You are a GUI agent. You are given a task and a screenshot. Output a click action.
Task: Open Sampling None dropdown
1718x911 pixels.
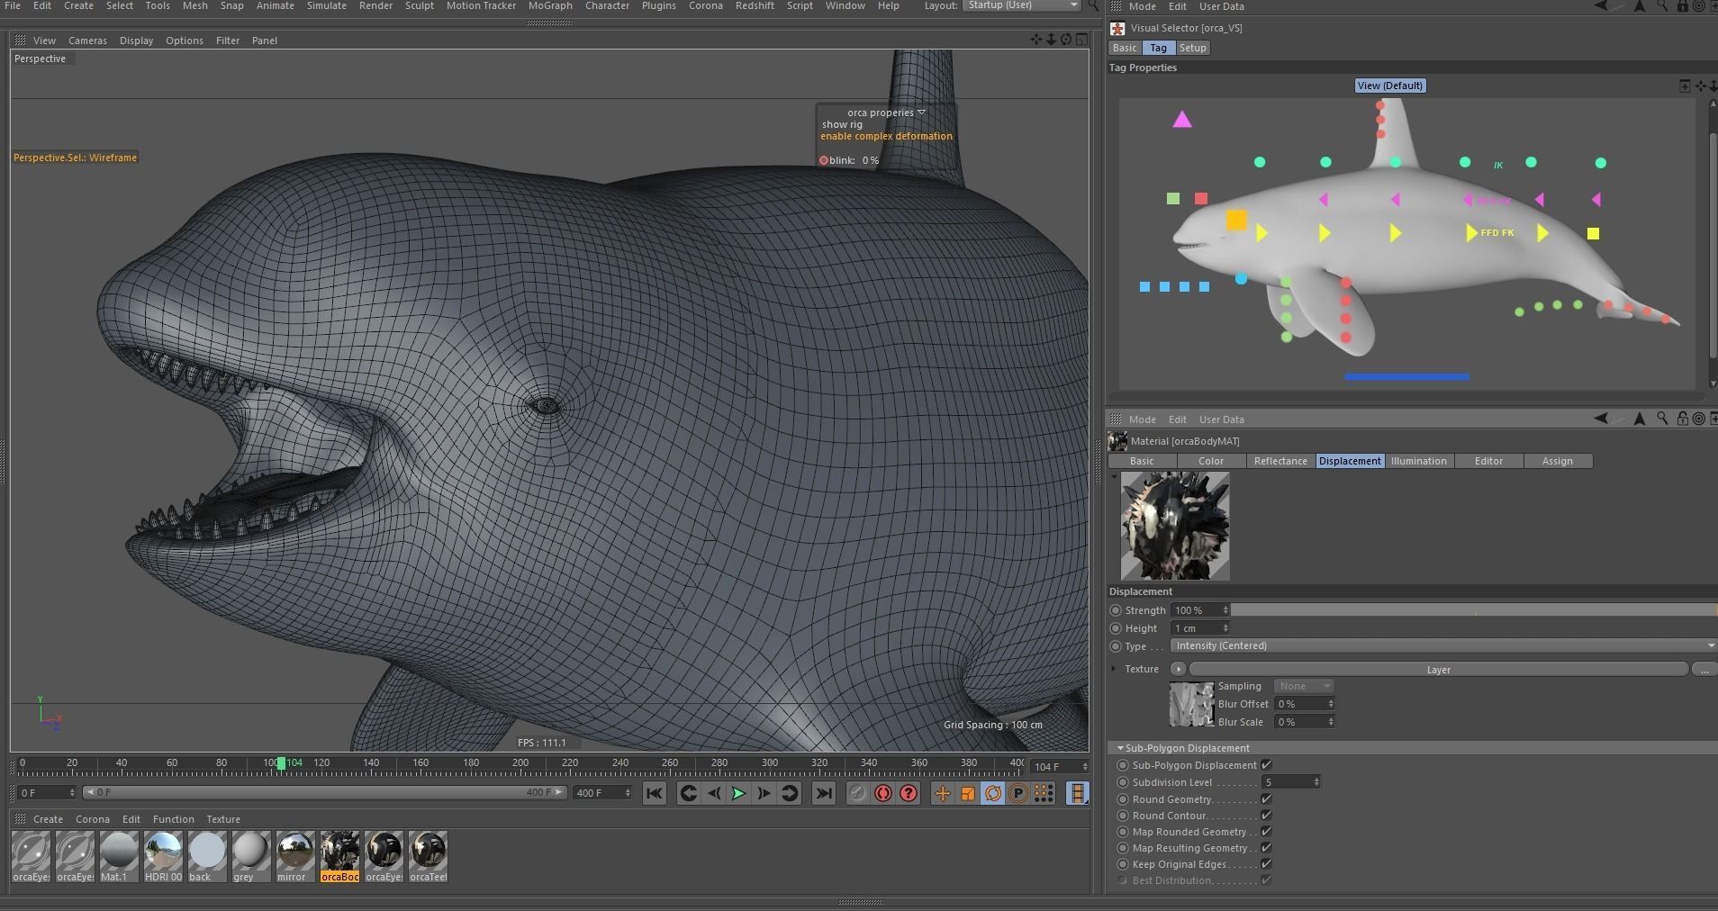coord(1303,686)
